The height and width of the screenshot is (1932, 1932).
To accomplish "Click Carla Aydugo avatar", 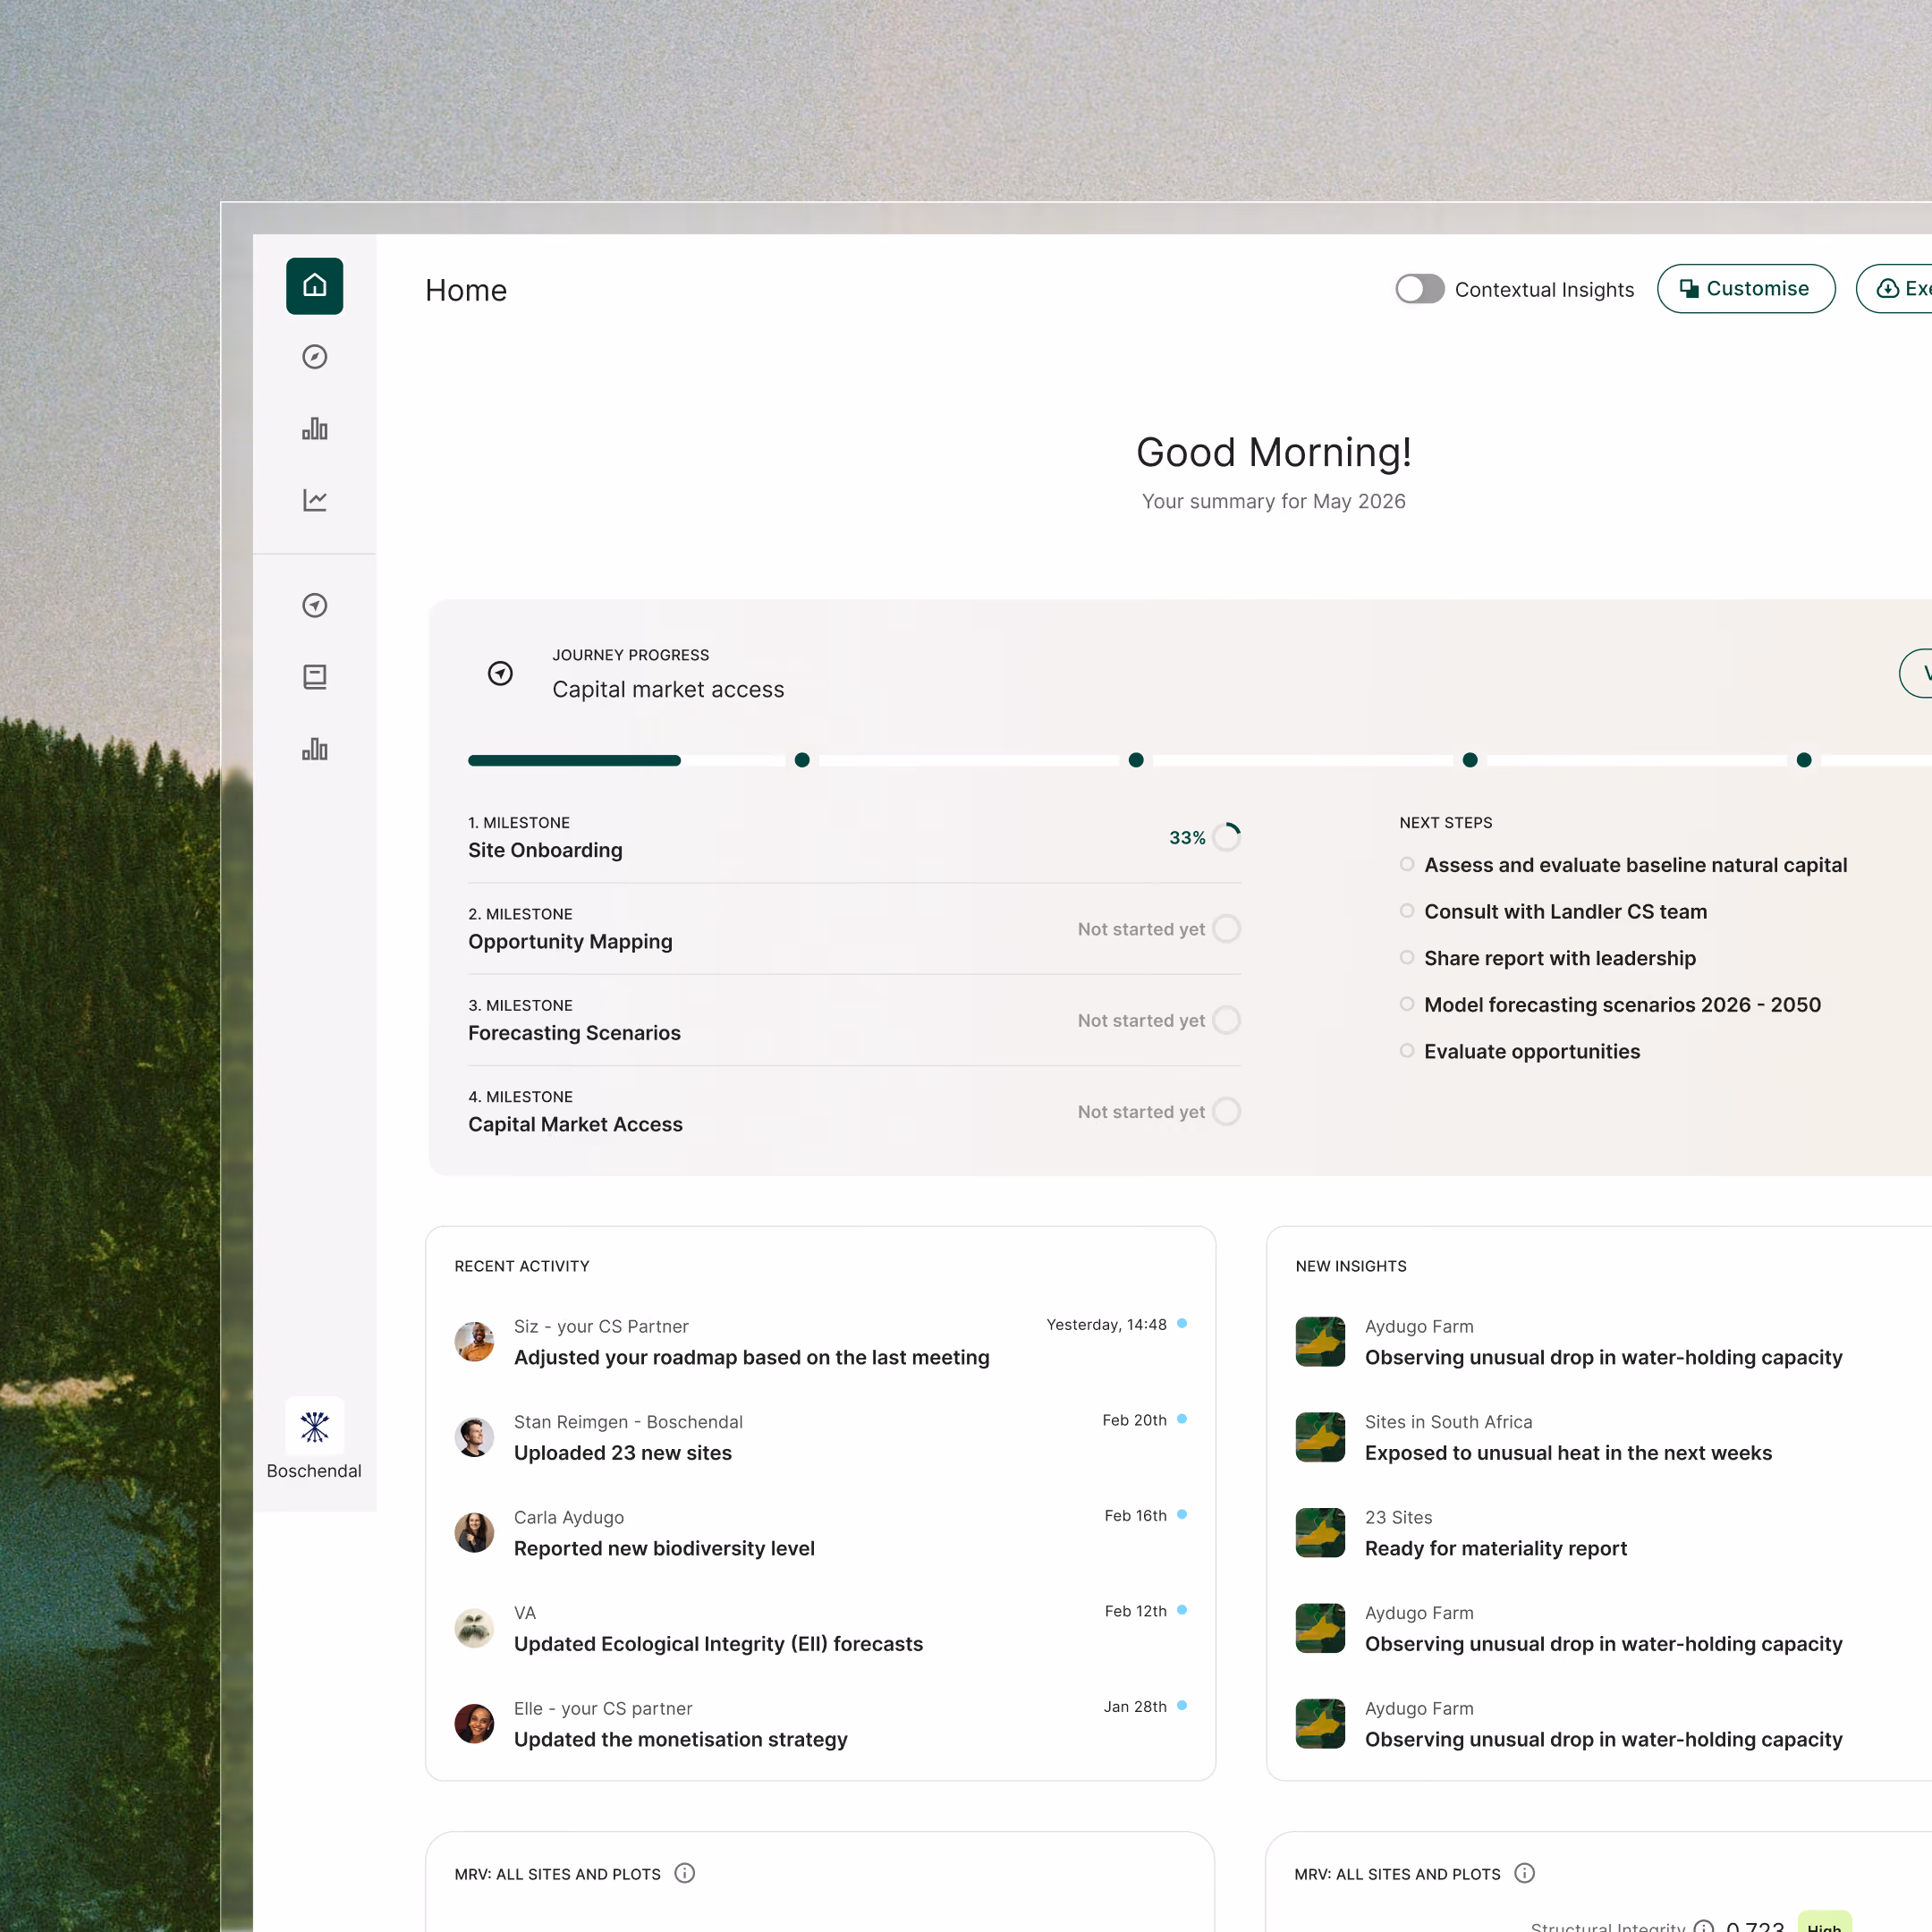I will 474,1533.
